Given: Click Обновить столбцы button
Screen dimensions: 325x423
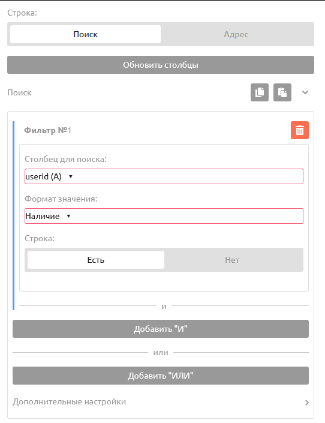Looking at the screenshot, I should [161, 65].
